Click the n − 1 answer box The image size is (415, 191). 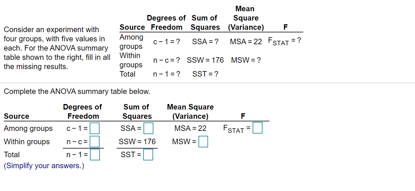[95, 155]
